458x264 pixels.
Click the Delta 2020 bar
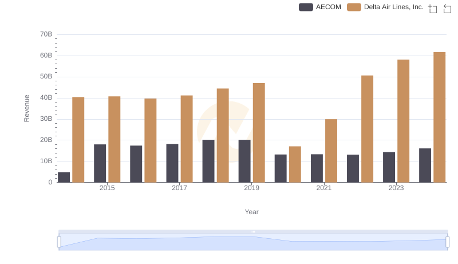(x=295, y=164)
